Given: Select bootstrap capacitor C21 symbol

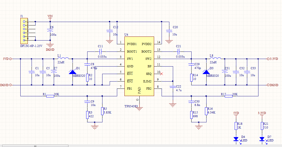Looking at the screenshot, I should pyautogui.click(x=178, y=52).
